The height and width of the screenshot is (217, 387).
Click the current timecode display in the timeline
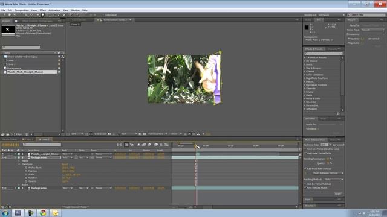11,145
